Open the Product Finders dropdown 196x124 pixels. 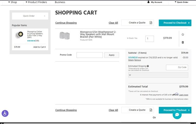36,2
